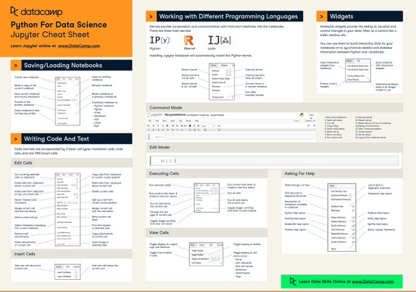Select Insert Cell Above in the Insert menu

tap(64, 272)
